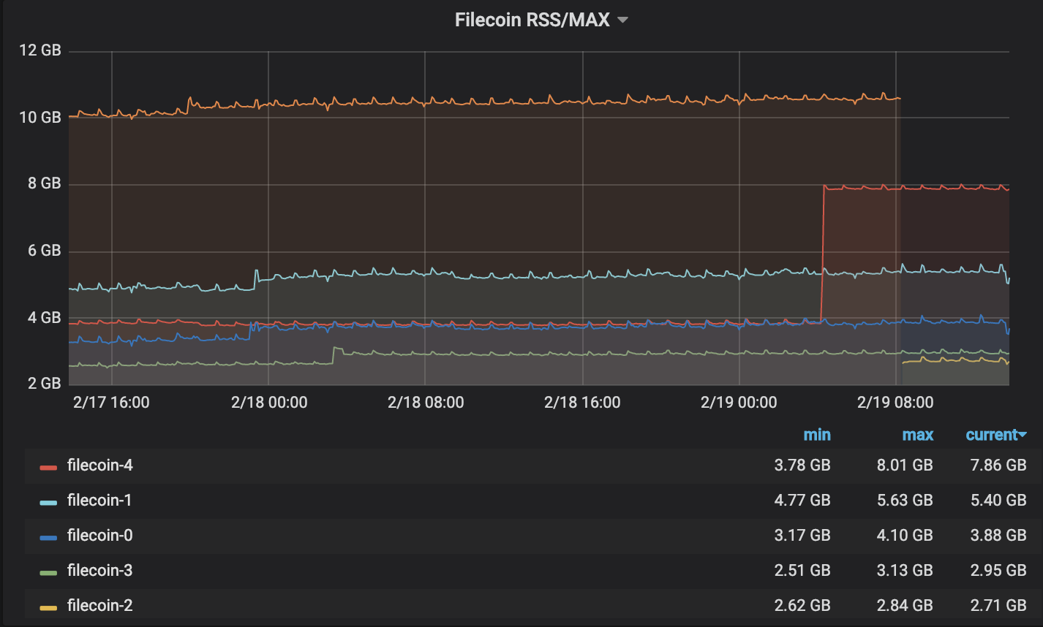The width and height of the screenshot is (1043, 627).
Task: Click the 2/18 00:00 x-axis time label
Action: pos(268,403)
